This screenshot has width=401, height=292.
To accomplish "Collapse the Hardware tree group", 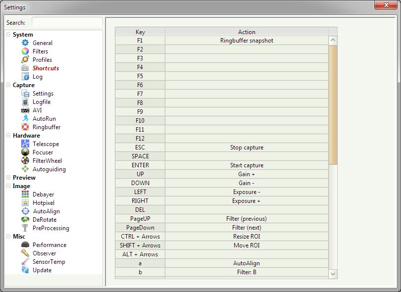I will pos(8,135).
